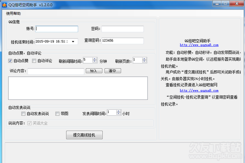
Task: Open the qqgua8.com link under 官网 text
Action: pos(199,91)
